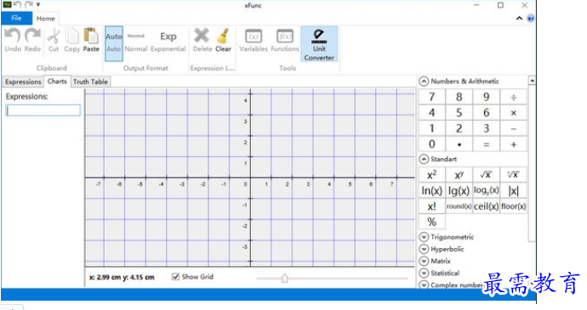Select the Charts tab
Viewport: 587px width, 310px height.
pyautogui.click(x=57, y=82)
